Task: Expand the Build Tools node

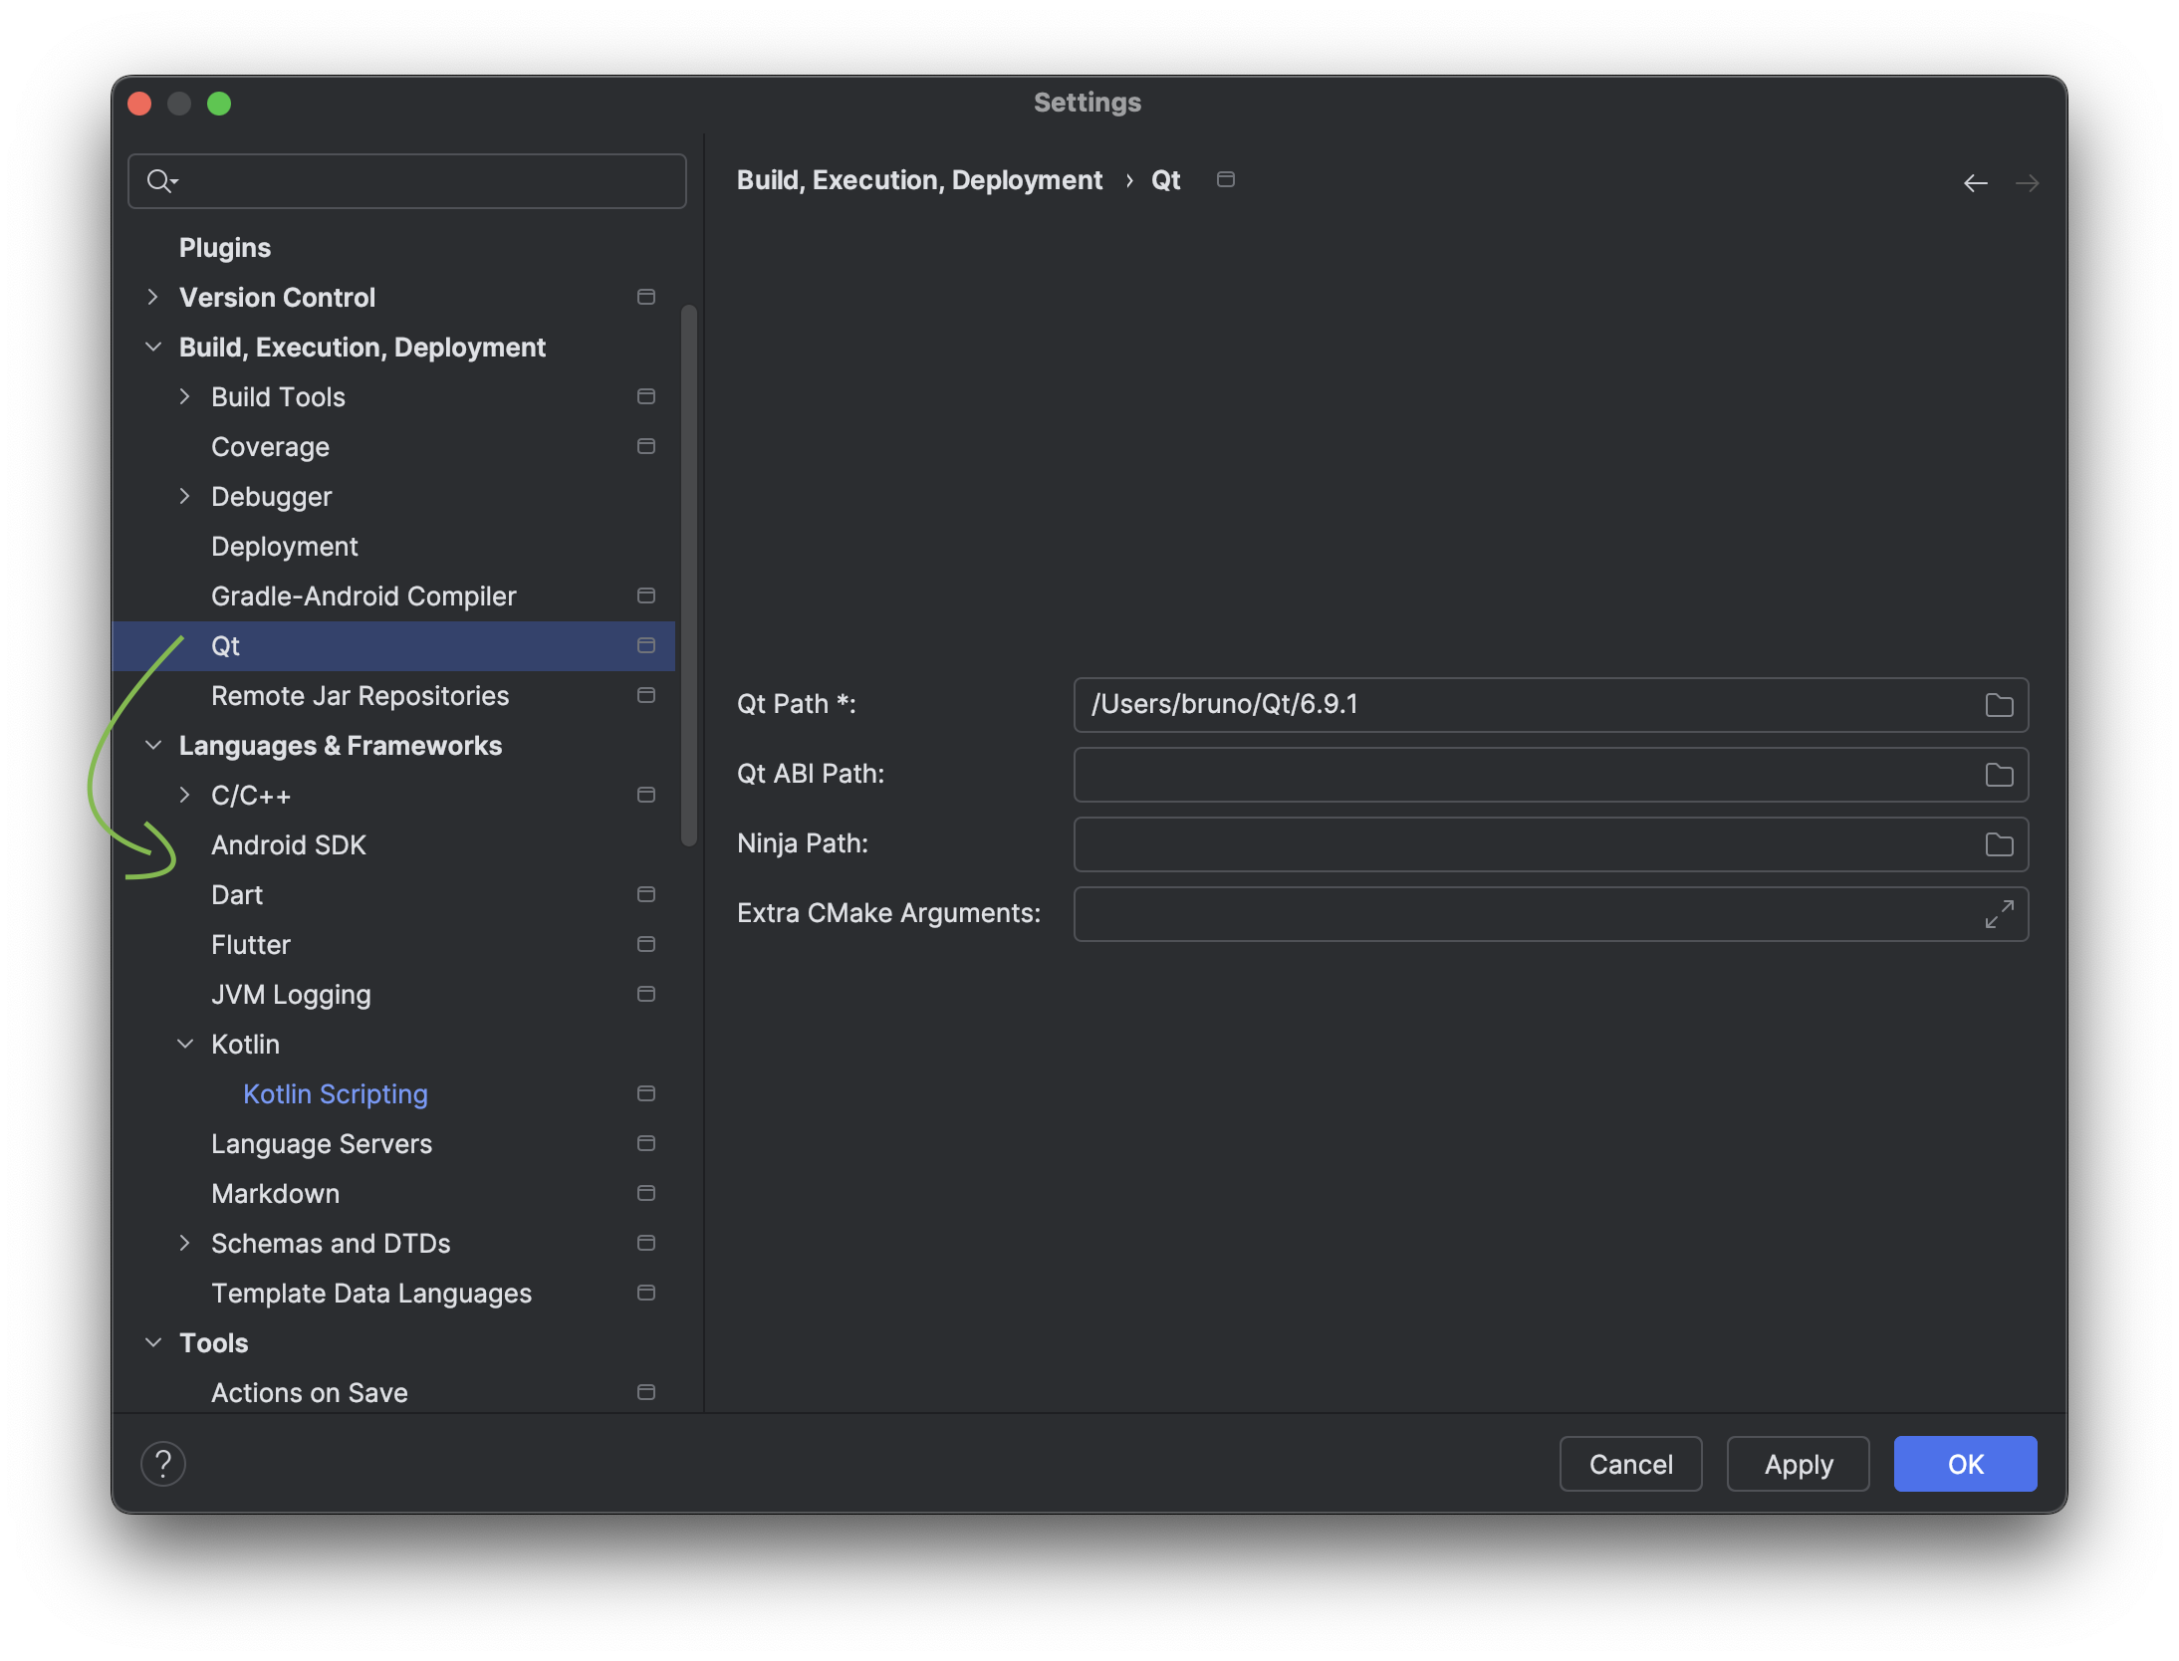Action: (184, 396)
